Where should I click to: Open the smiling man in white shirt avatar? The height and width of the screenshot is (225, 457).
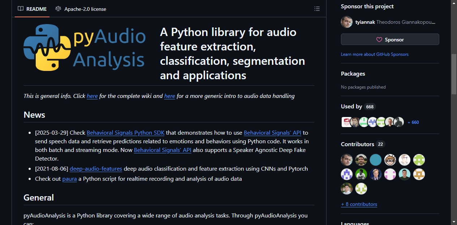pos(347,189)
